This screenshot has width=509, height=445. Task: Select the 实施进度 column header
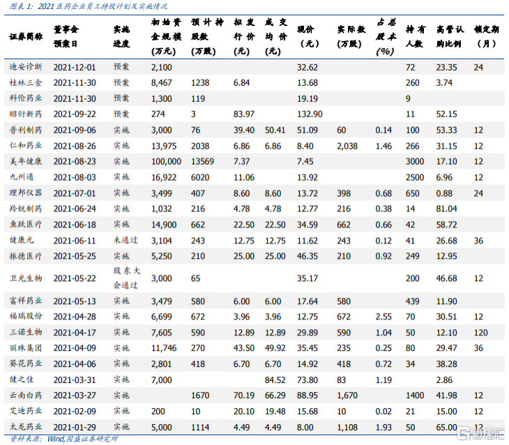click(x=122, y=36)
